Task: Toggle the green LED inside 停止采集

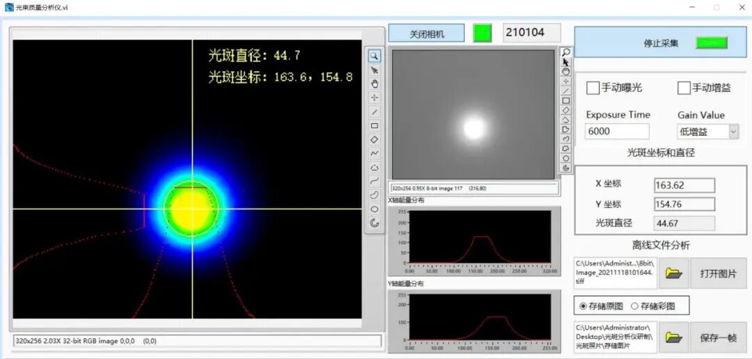Action: click(x=712, y=43)
